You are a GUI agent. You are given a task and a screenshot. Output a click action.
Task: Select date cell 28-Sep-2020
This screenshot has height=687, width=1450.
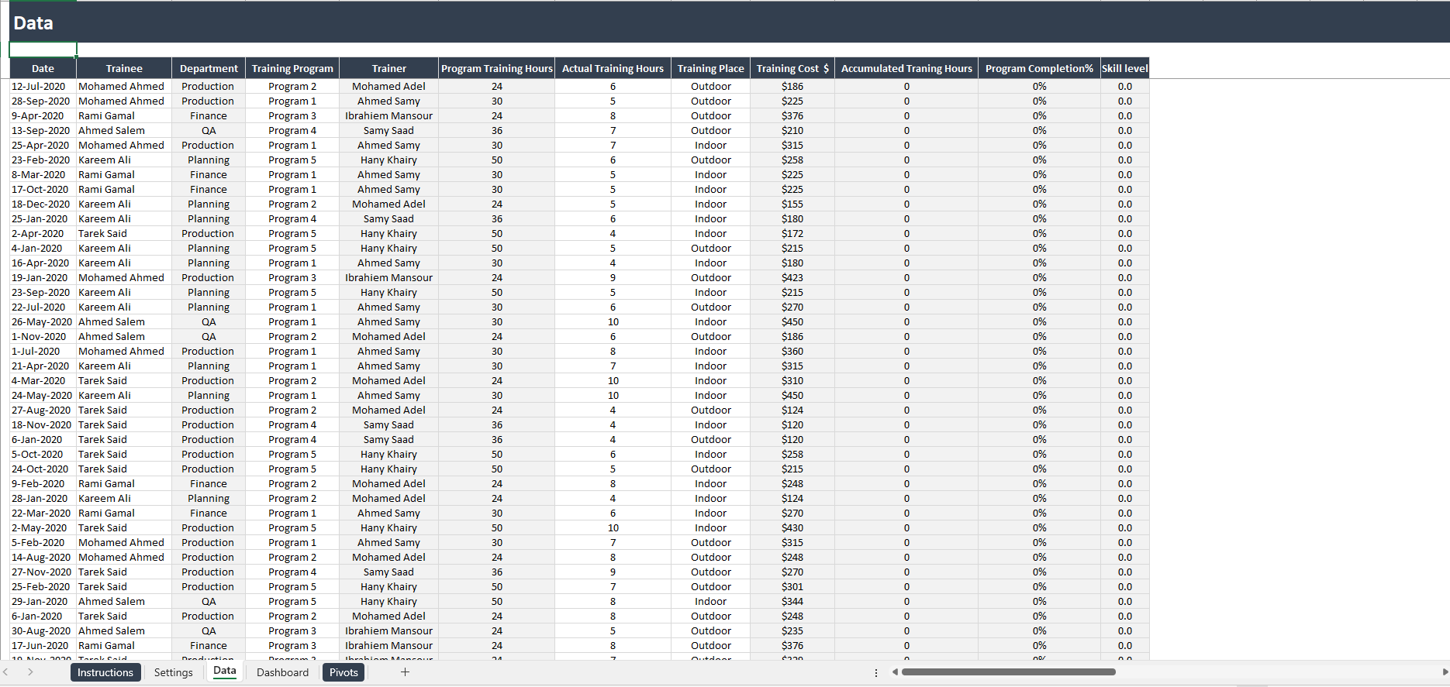[43, 101]
